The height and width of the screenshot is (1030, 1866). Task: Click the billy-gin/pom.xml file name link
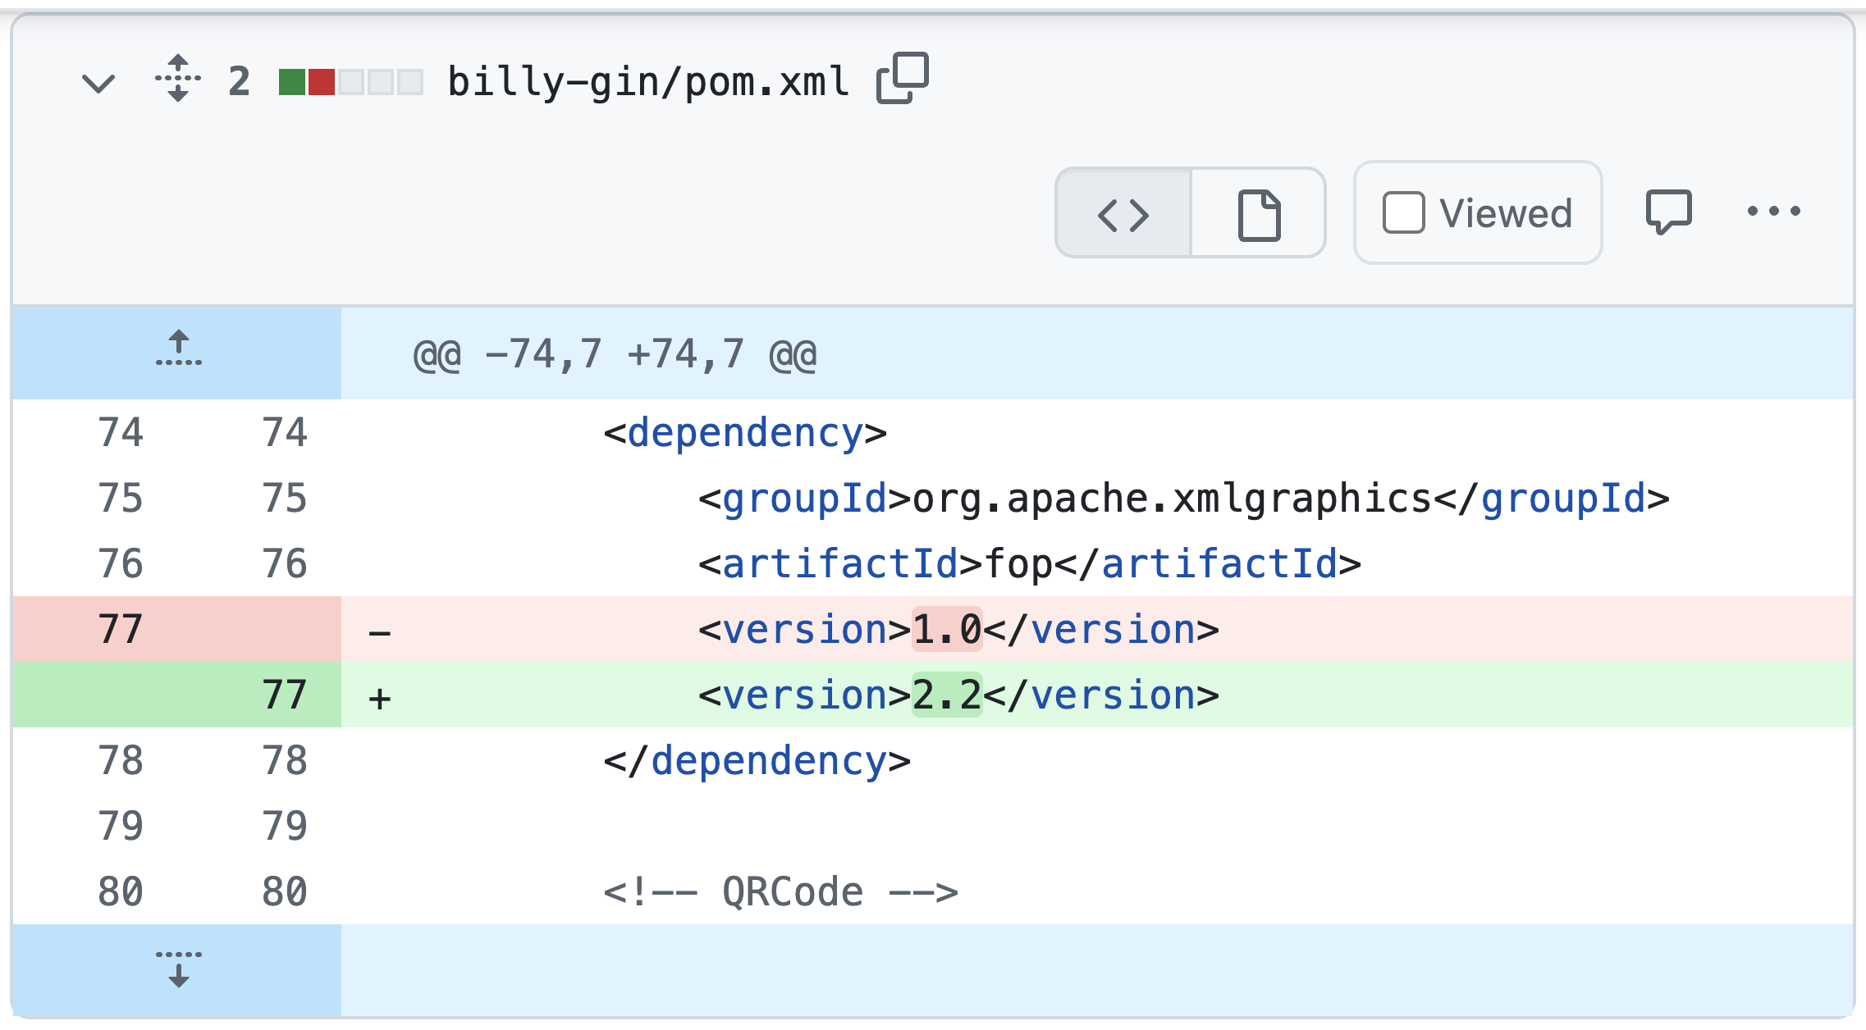tap(648, 82)
